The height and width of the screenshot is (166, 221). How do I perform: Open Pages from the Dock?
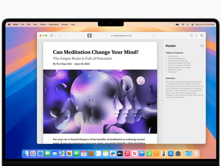point(156,153)
